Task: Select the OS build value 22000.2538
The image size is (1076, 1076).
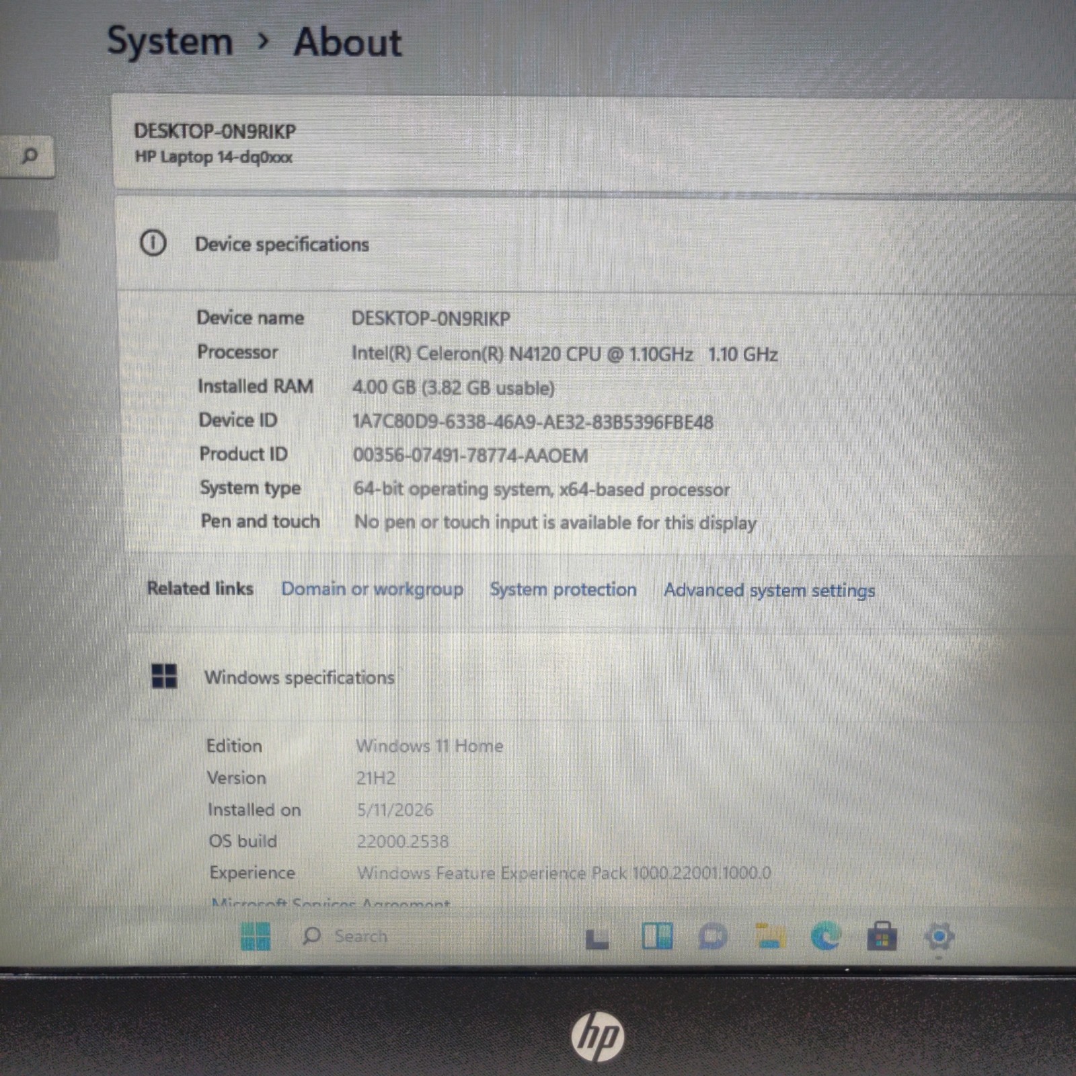Action: [403, 841]
